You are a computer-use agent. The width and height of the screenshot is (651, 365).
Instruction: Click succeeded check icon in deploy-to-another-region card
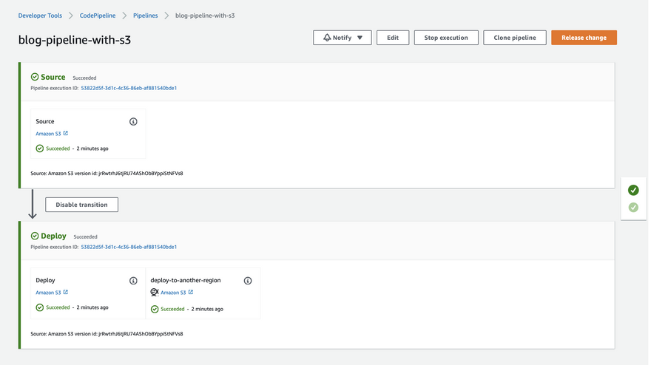pyautogui.click(x=155, y=309)
